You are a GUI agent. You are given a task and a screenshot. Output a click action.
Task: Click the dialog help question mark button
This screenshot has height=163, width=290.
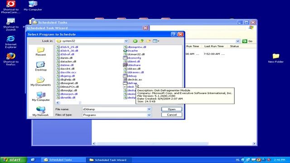(174, 34)
